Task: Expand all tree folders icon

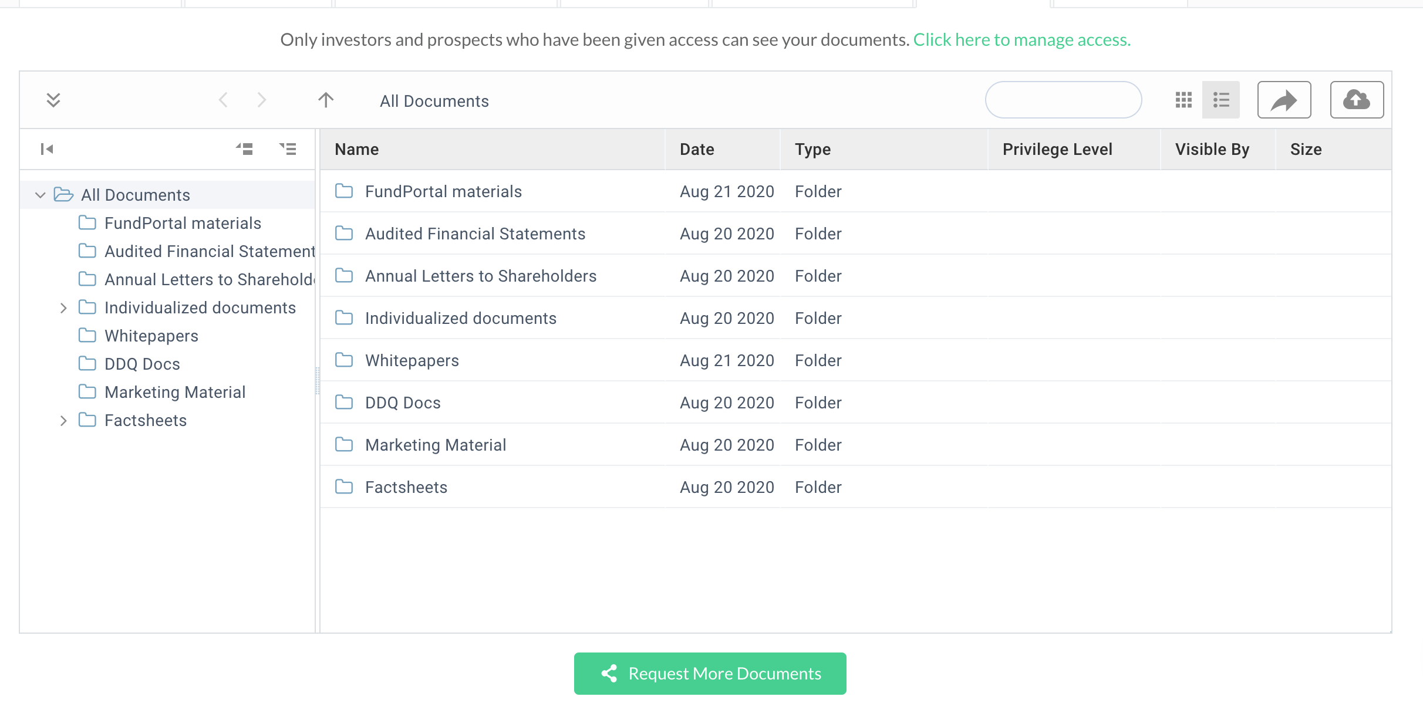Action: click(x=288, y=150)
